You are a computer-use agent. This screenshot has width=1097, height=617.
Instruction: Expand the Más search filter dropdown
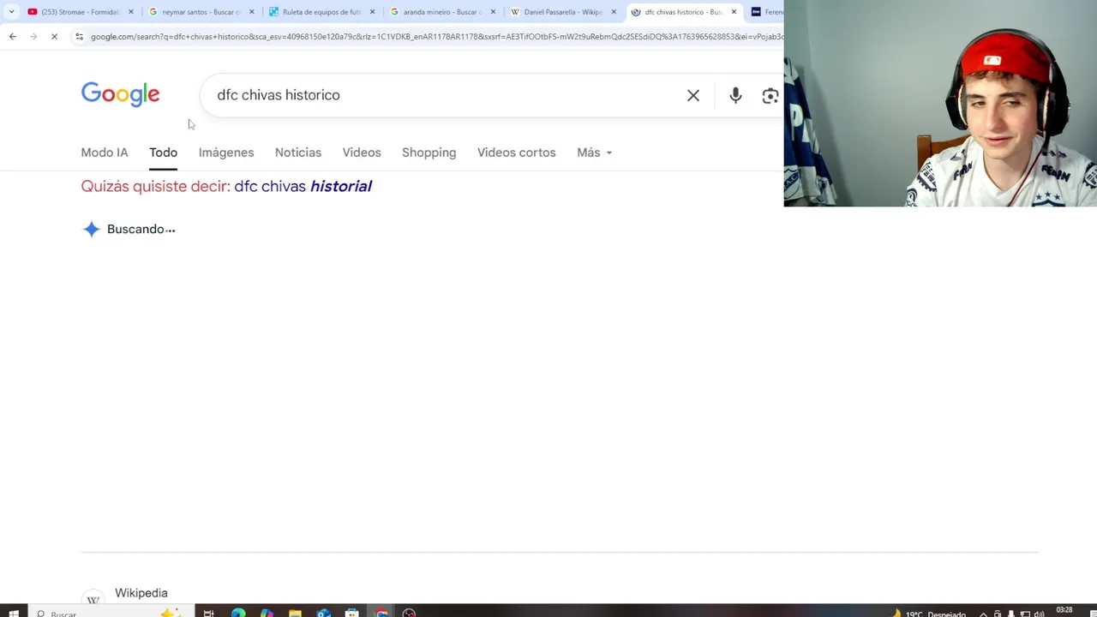point(594,153)
